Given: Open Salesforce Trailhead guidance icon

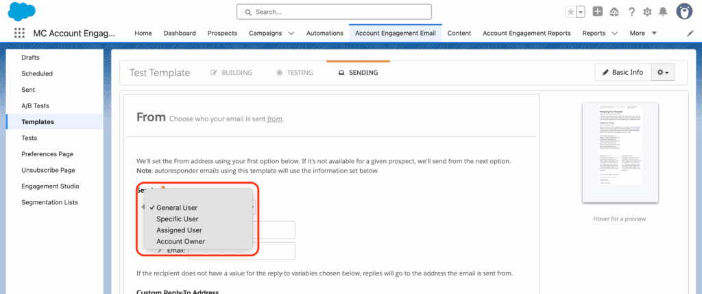Looking at the screenshot, I should [614, 12].
